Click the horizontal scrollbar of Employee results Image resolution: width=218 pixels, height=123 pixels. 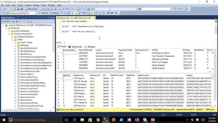99,72
